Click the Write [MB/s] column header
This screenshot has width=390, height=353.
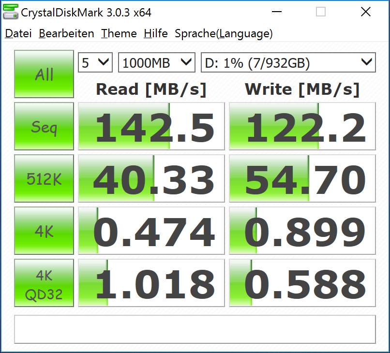click(x=302, y=89)
